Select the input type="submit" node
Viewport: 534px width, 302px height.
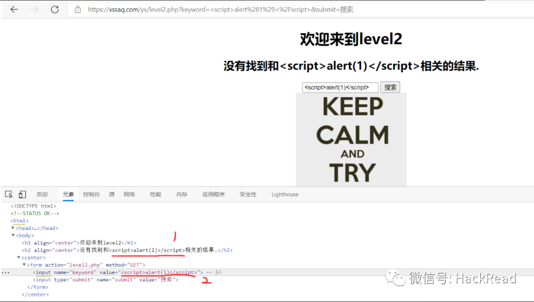(106, 280)
